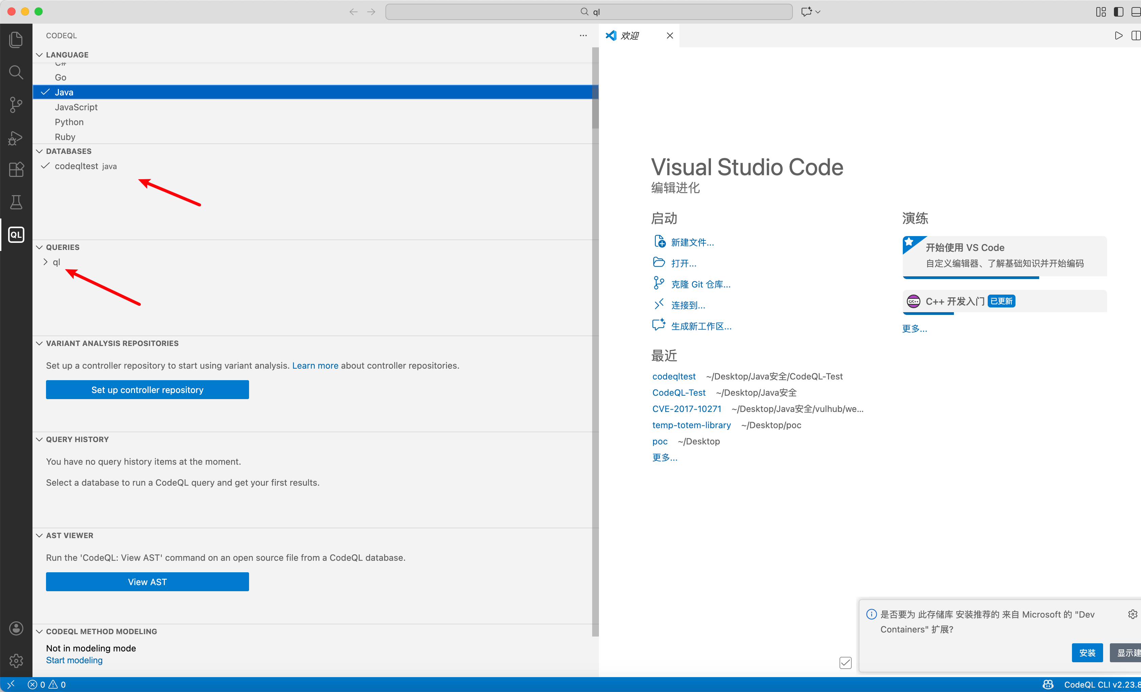Viewport: 1141px width, 692px height.
Task: Click the Start modeling link
Action: coord(74,660)
